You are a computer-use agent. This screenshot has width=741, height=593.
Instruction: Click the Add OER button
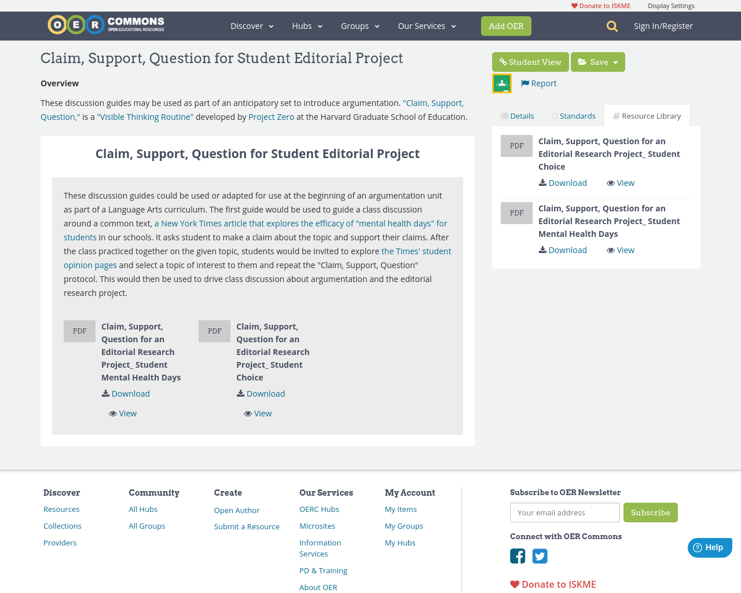click(506, 25)
